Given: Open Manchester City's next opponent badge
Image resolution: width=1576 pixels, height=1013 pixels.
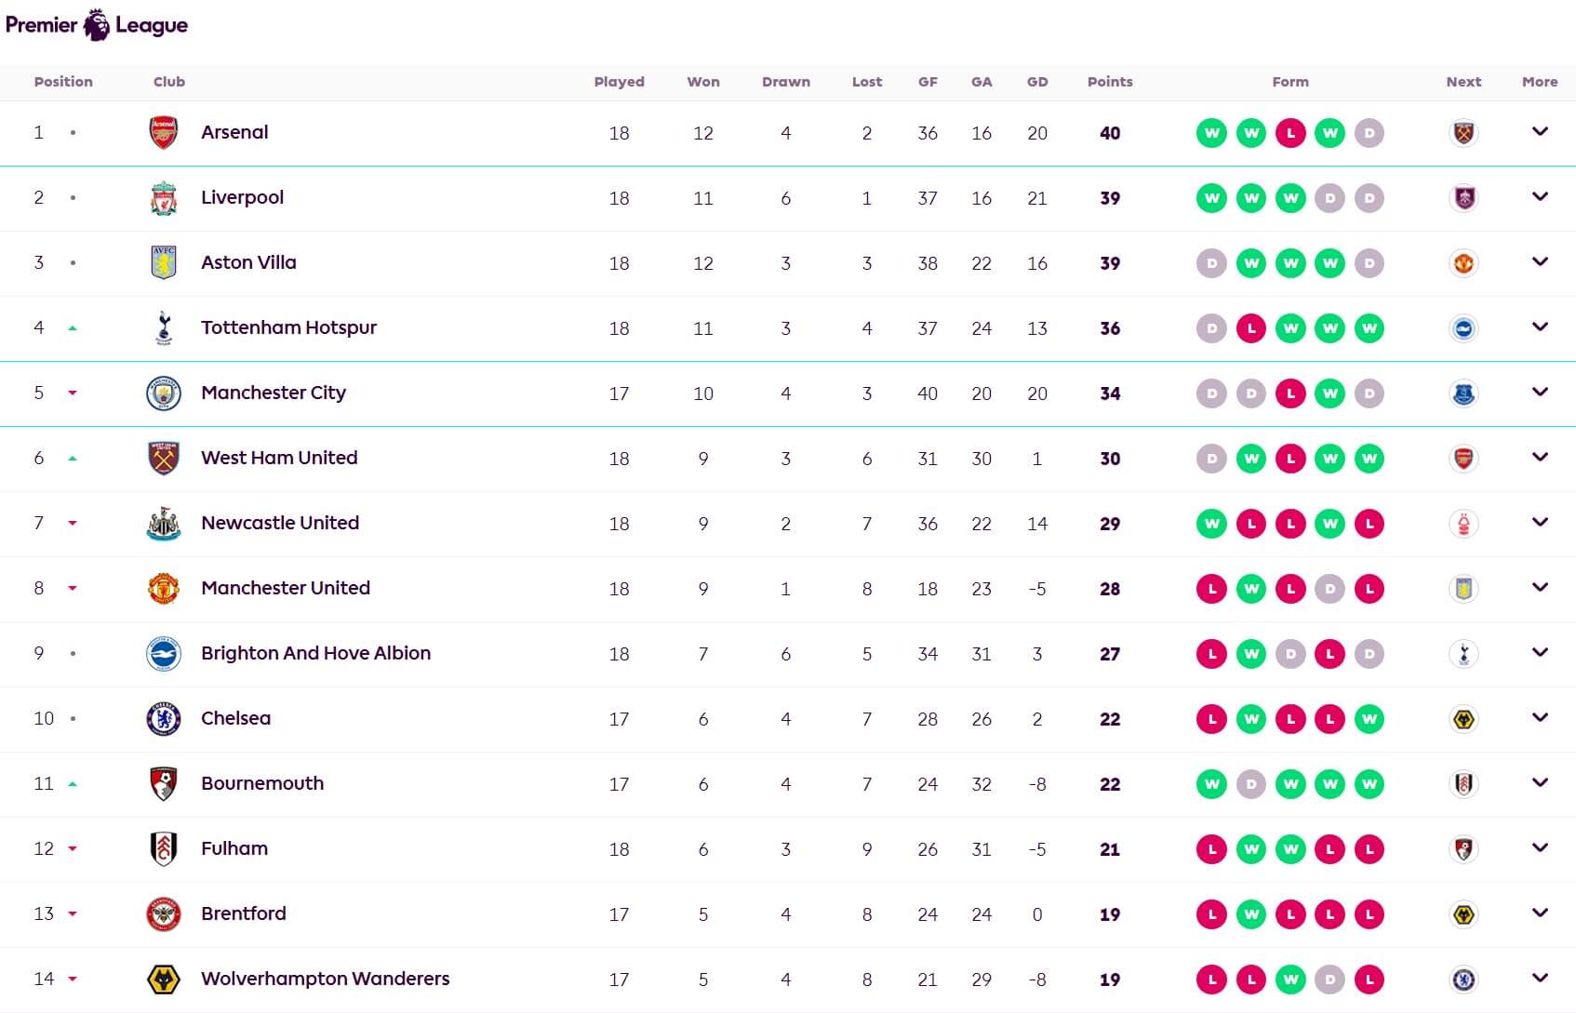Looking at the screenshot, I should point(1463,393).
